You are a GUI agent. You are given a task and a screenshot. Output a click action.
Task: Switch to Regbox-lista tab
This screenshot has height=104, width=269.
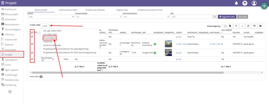tap(122, 10)
